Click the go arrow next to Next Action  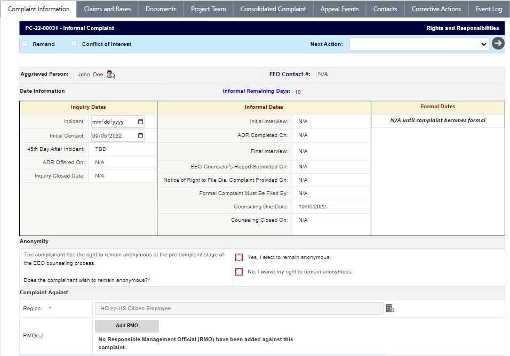click(x=498, y=43)
